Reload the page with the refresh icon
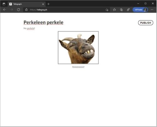Image resolution: width=157 pixels, height=127 pixels. click(x=19, y=10)
